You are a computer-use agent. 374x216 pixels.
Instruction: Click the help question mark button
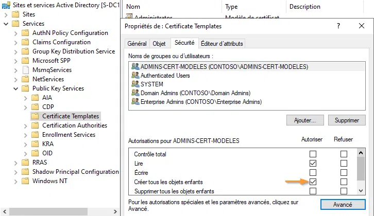(338, 26)
